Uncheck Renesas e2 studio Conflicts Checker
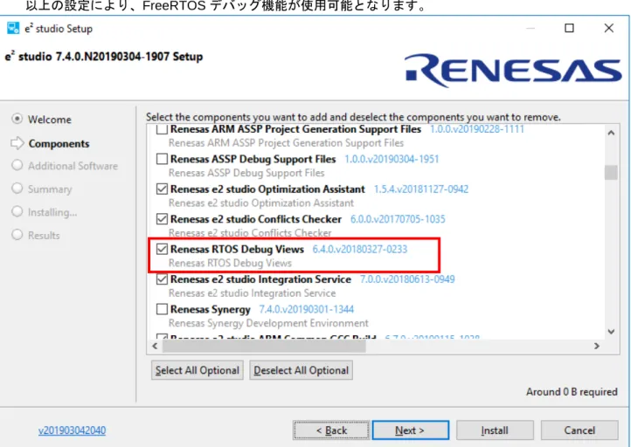631x447 pixels. pos(162,219)
